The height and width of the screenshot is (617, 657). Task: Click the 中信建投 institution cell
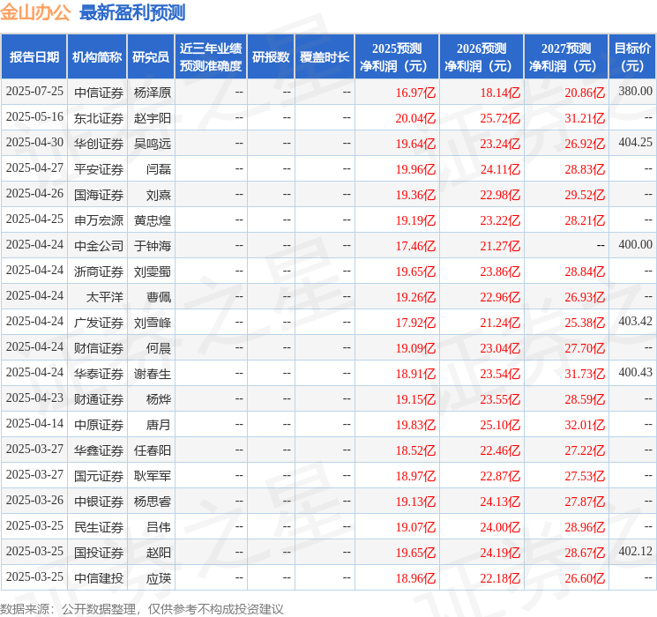tap(99, 578)
